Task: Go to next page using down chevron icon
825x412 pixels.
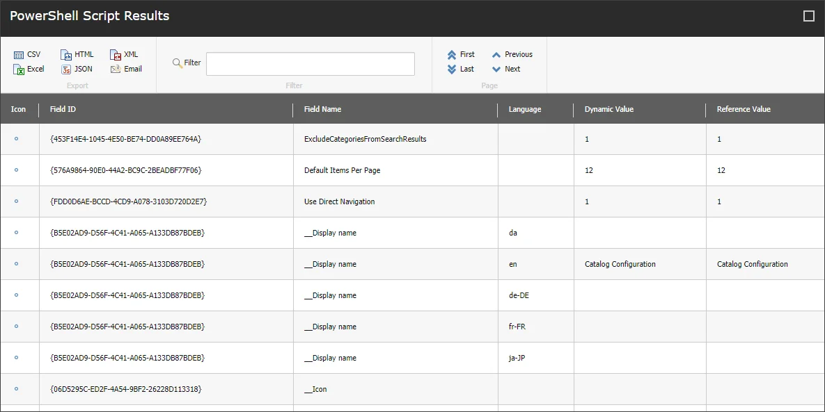Action: click(x=496, y=69)
